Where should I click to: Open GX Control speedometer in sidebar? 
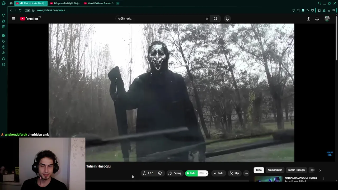(x=3, y=15)
